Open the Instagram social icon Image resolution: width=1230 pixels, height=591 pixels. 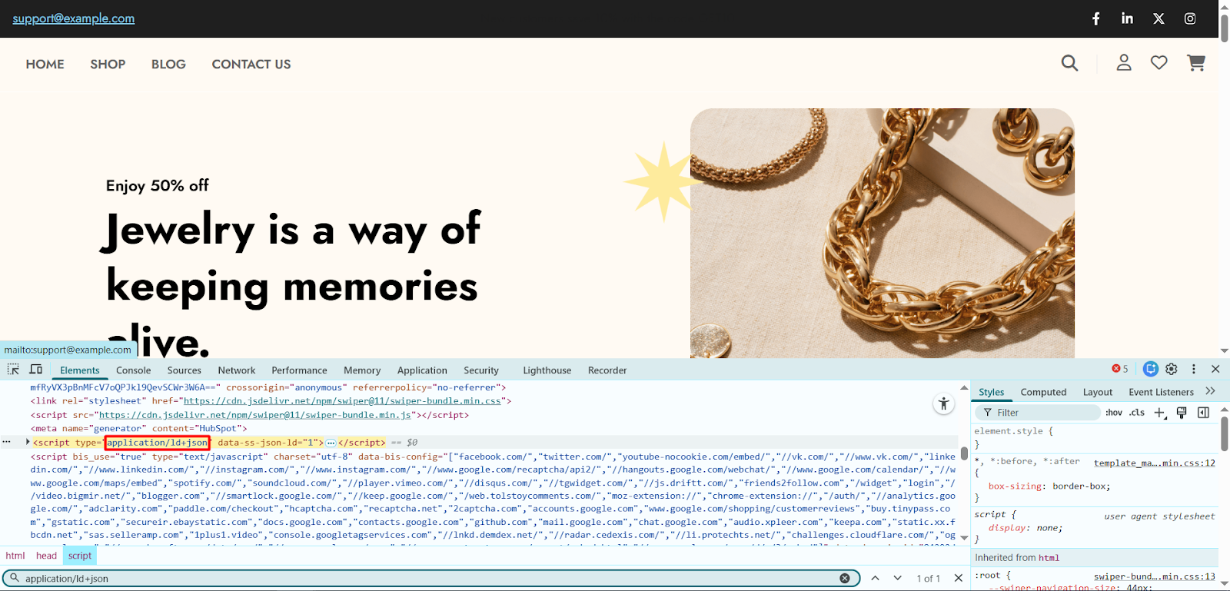[x=1189, y=18]
